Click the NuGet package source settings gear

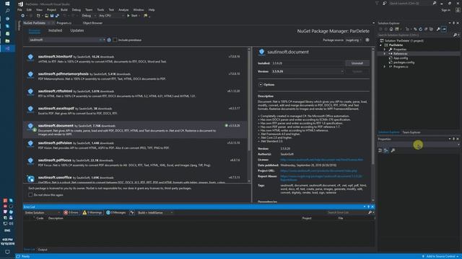[367, 40]
